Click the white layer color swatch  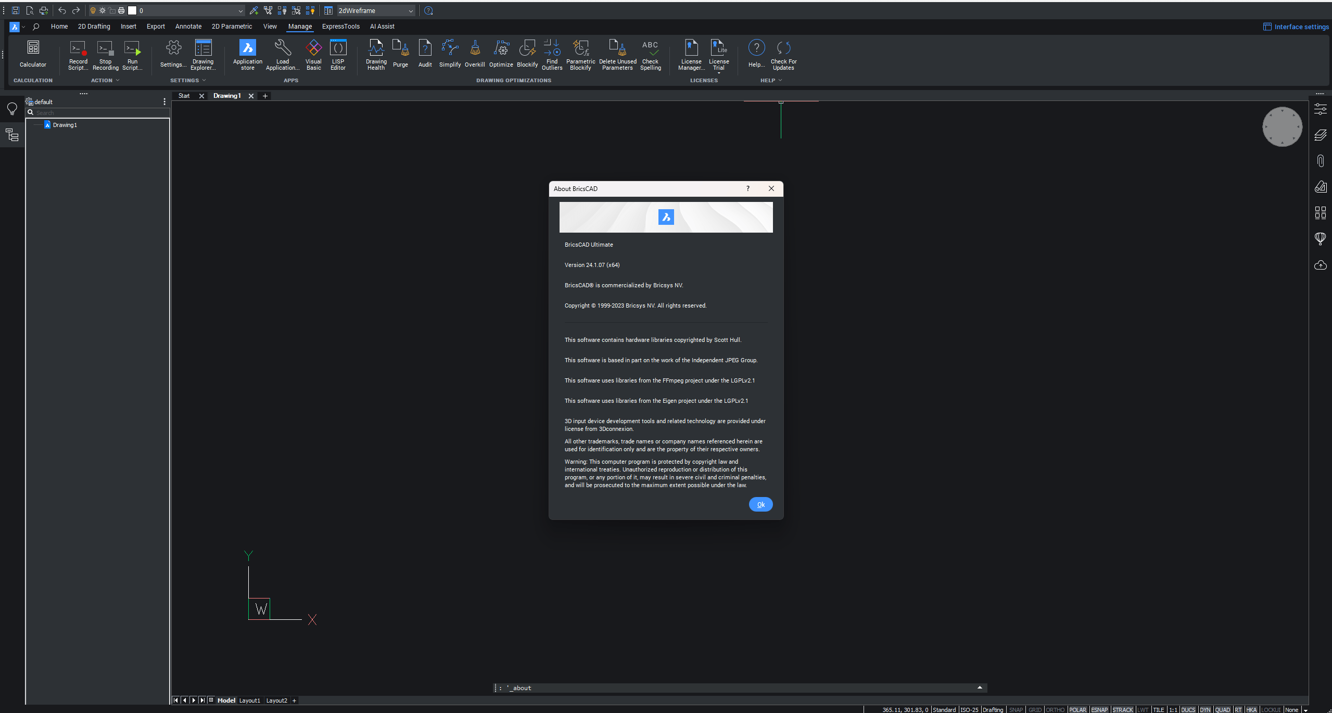[x=132, y=10]
